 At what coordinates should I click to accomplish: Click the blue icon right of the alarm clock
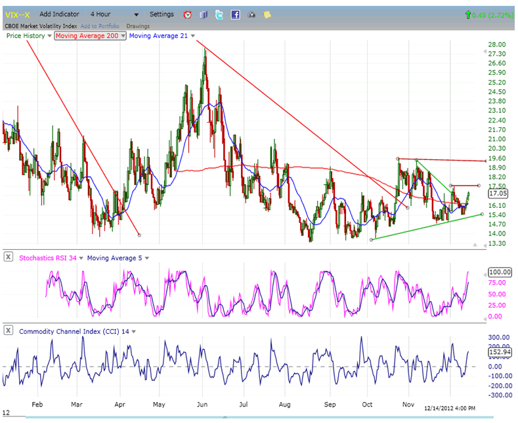pyautogui.click(x=204, y=14)
